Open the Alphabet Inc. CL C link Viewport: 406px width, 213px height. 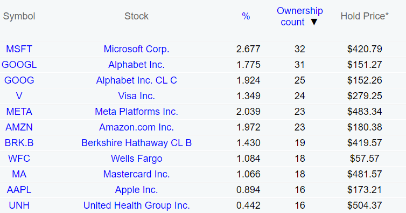click(x=136, y=80)
